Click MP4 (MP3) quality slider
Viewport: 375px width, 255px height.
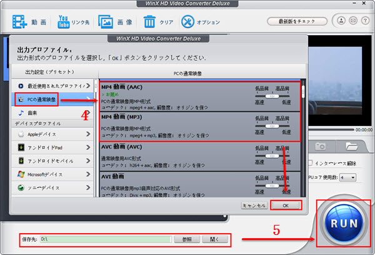tap(272, 126)
